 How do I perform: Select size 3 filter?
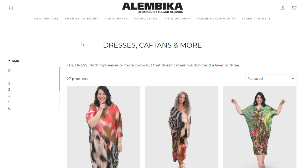pyautogui.click(x=9, y=89)
